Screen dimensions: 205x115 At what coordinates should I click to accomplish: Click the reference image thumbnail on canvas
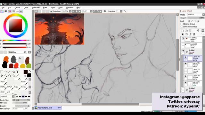tap(59, 29)
